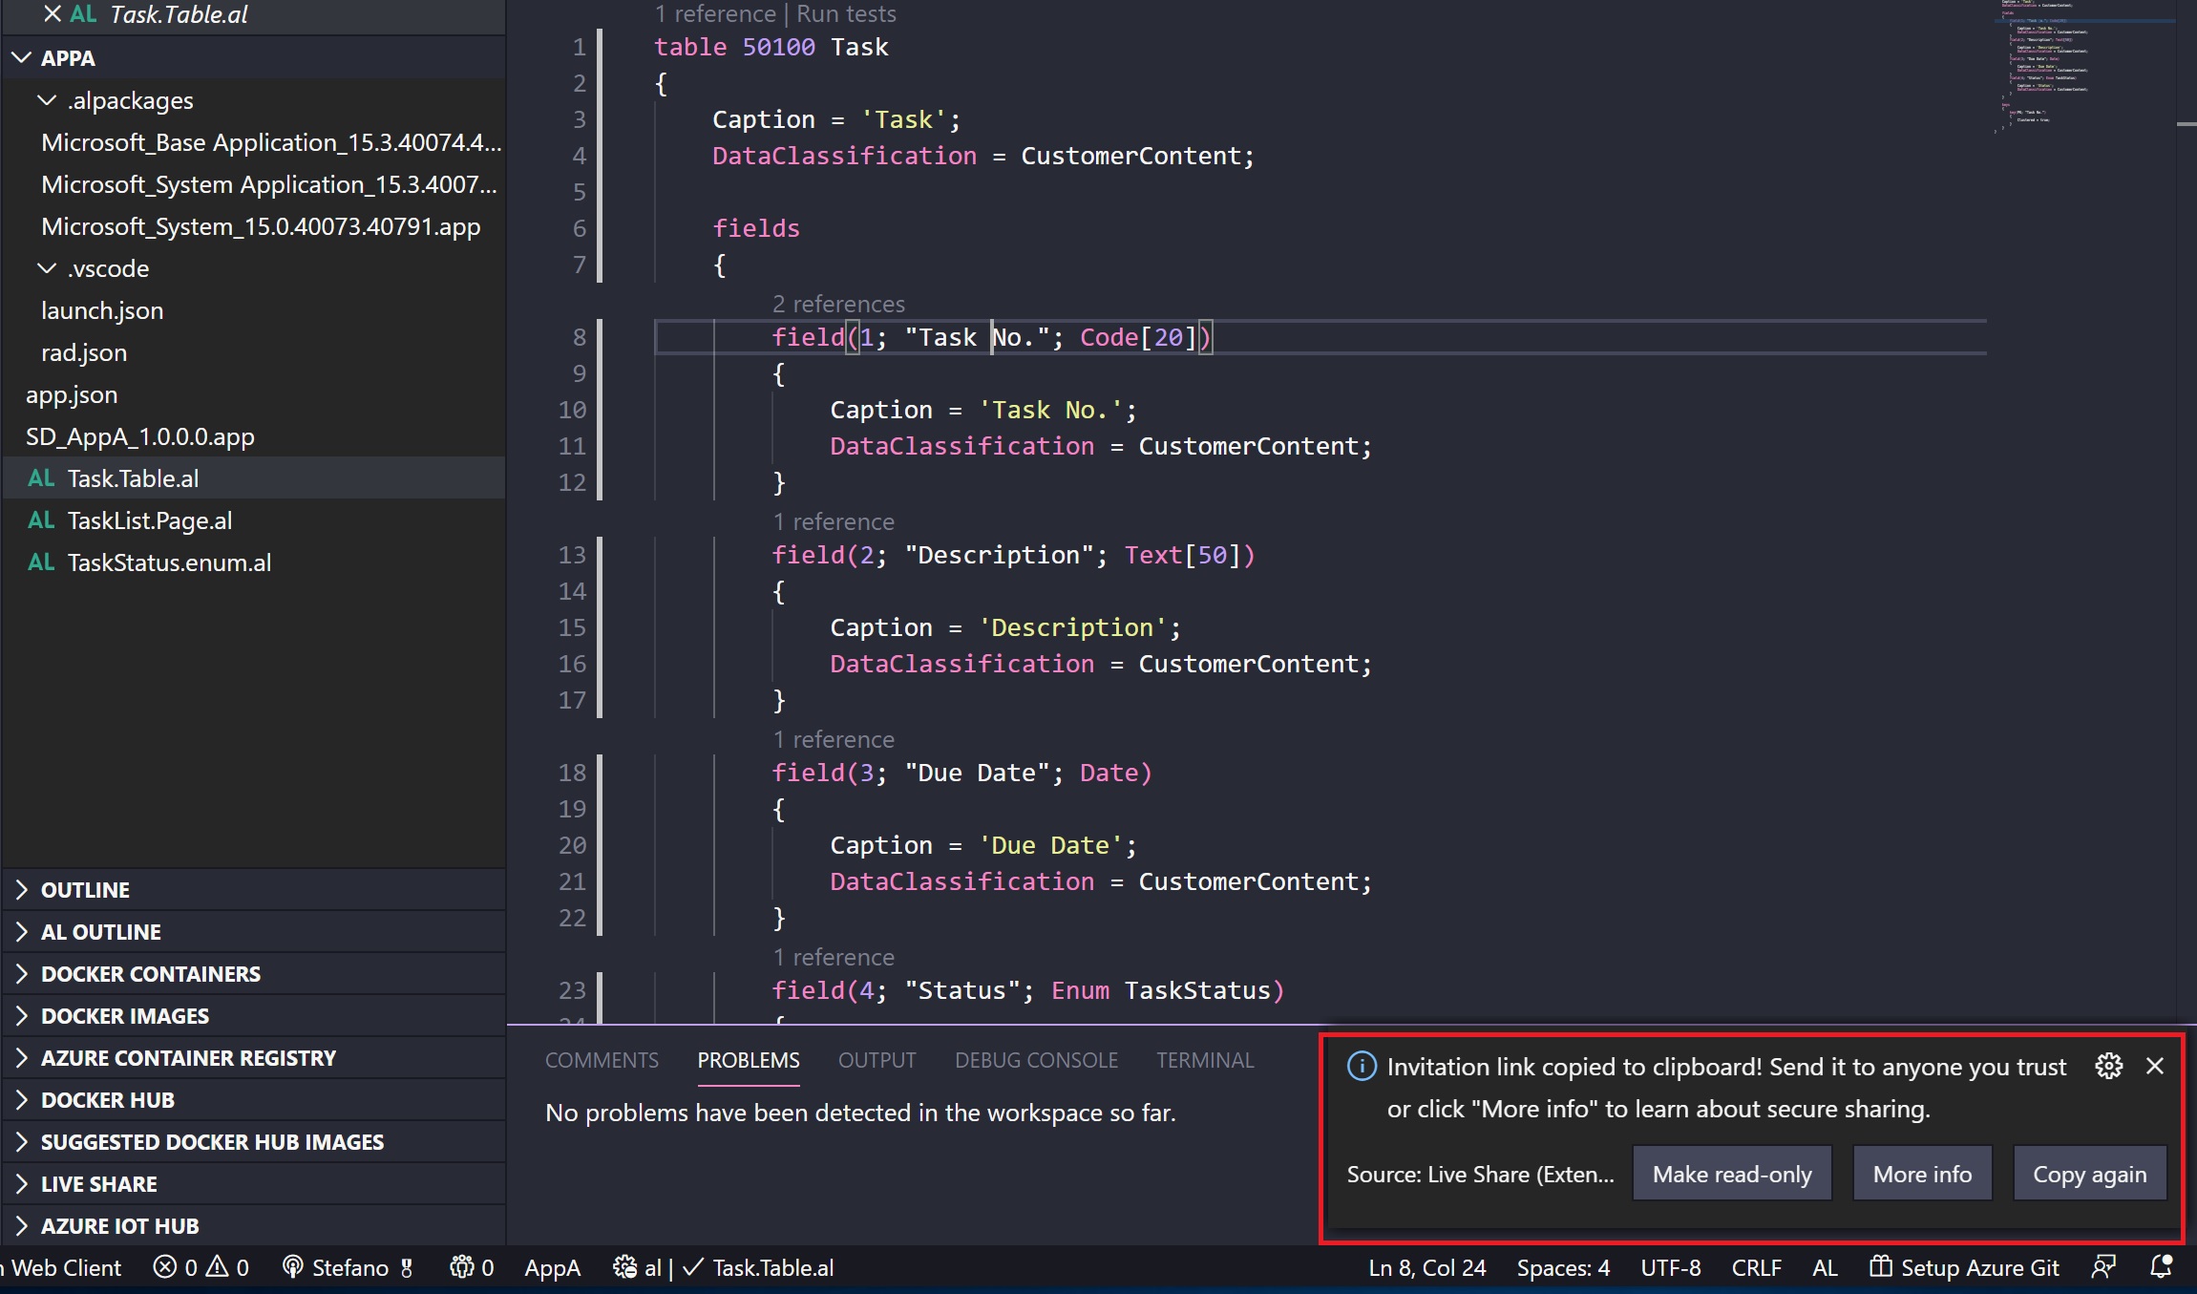Collapse the .vscode folder
The image size is (2197, 1294).
coord(48,268)
